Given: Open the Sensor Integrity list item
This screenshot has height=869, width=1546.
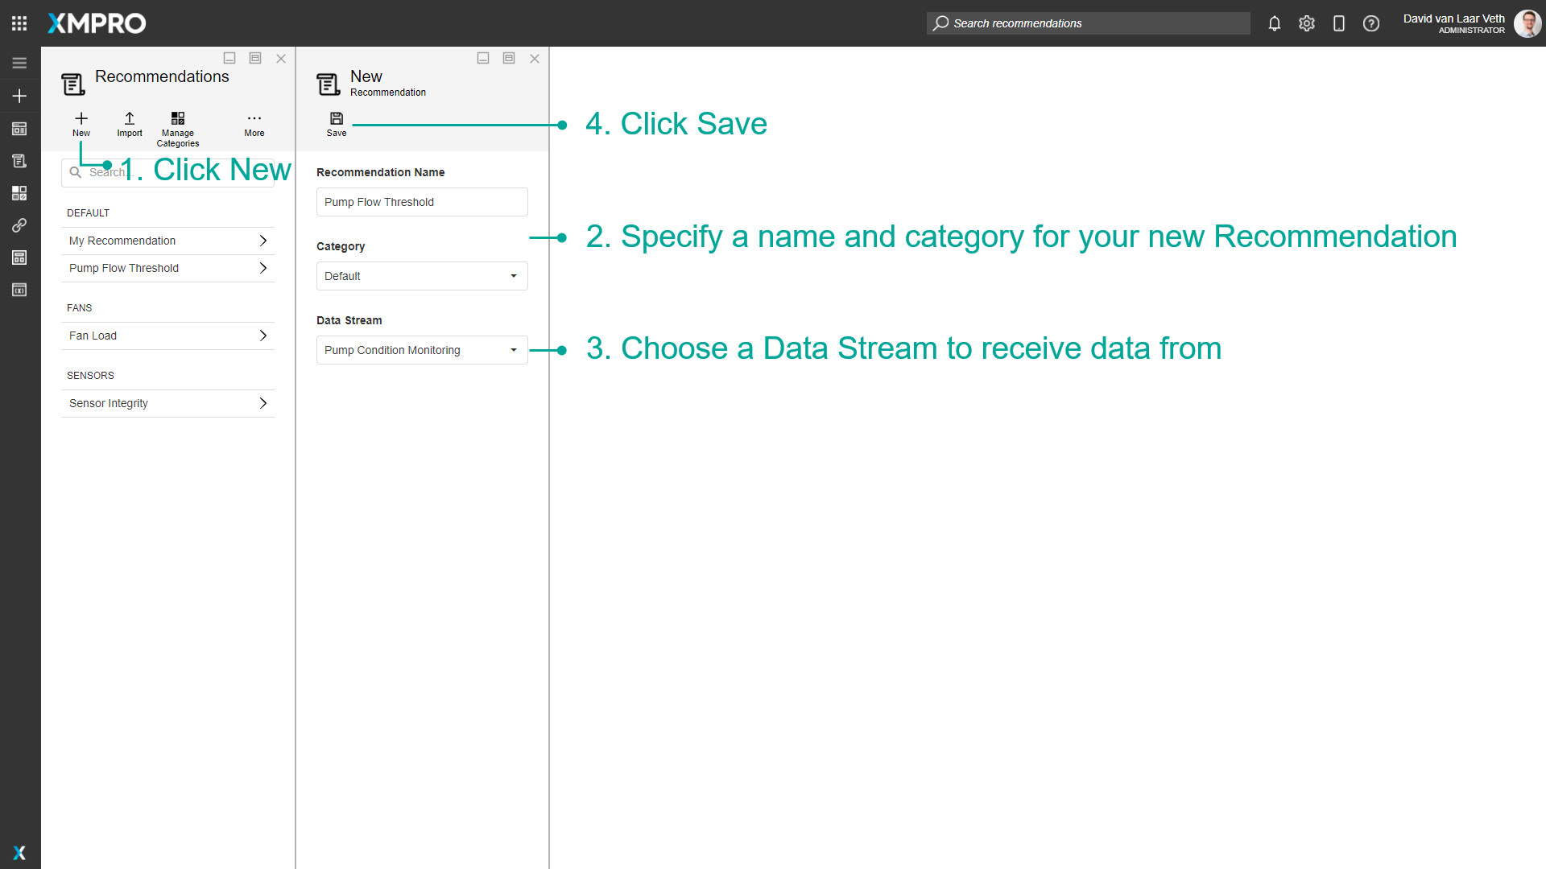Looking at the screenshot, I should click(167, 403).
